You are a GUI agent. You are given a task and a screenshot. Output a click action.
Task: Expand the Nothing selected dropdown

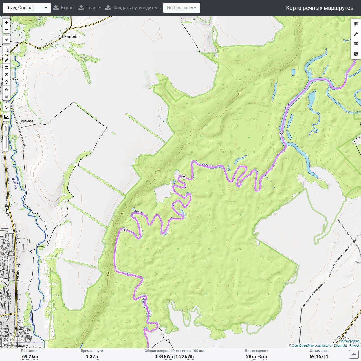pos(181,8)
